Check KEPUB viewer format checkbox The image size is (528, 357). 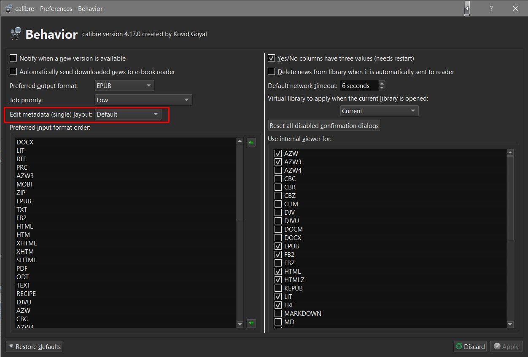click(278, 288)
